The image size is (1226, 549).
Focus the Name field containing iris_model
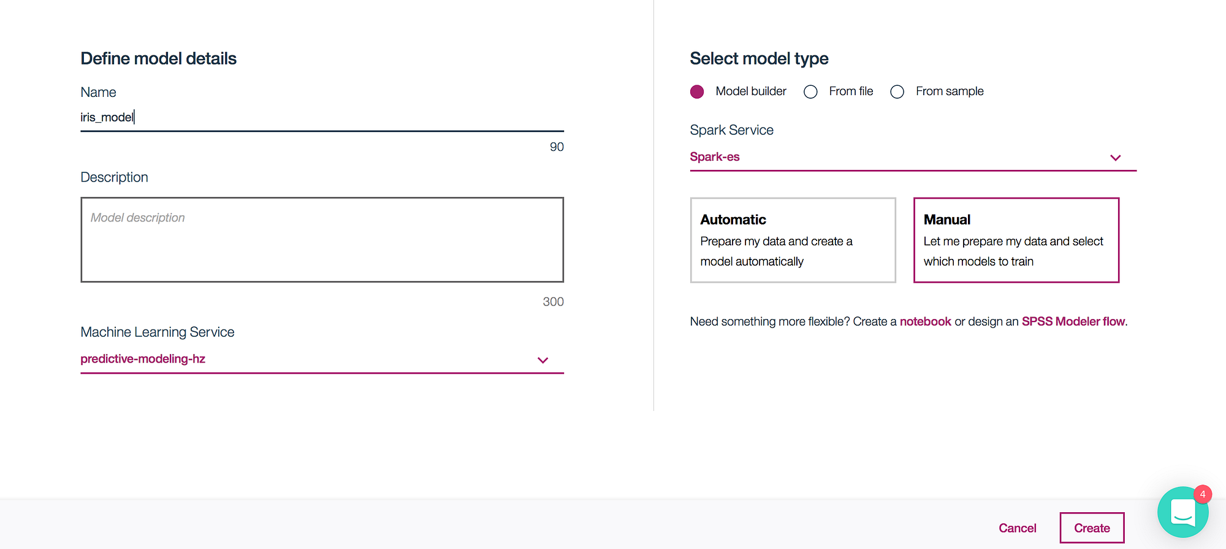[322, 117]
